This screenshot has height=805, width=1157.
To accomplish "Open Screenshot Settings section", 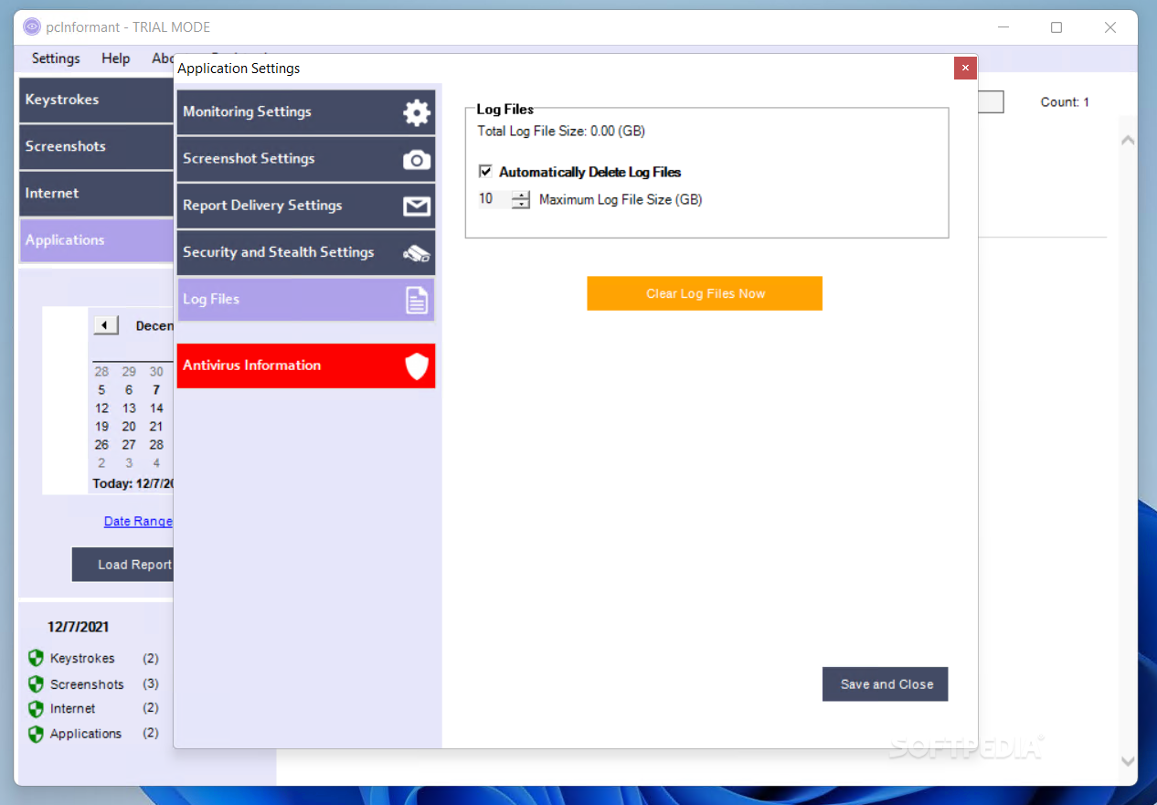I will click(x=305, y=159).
